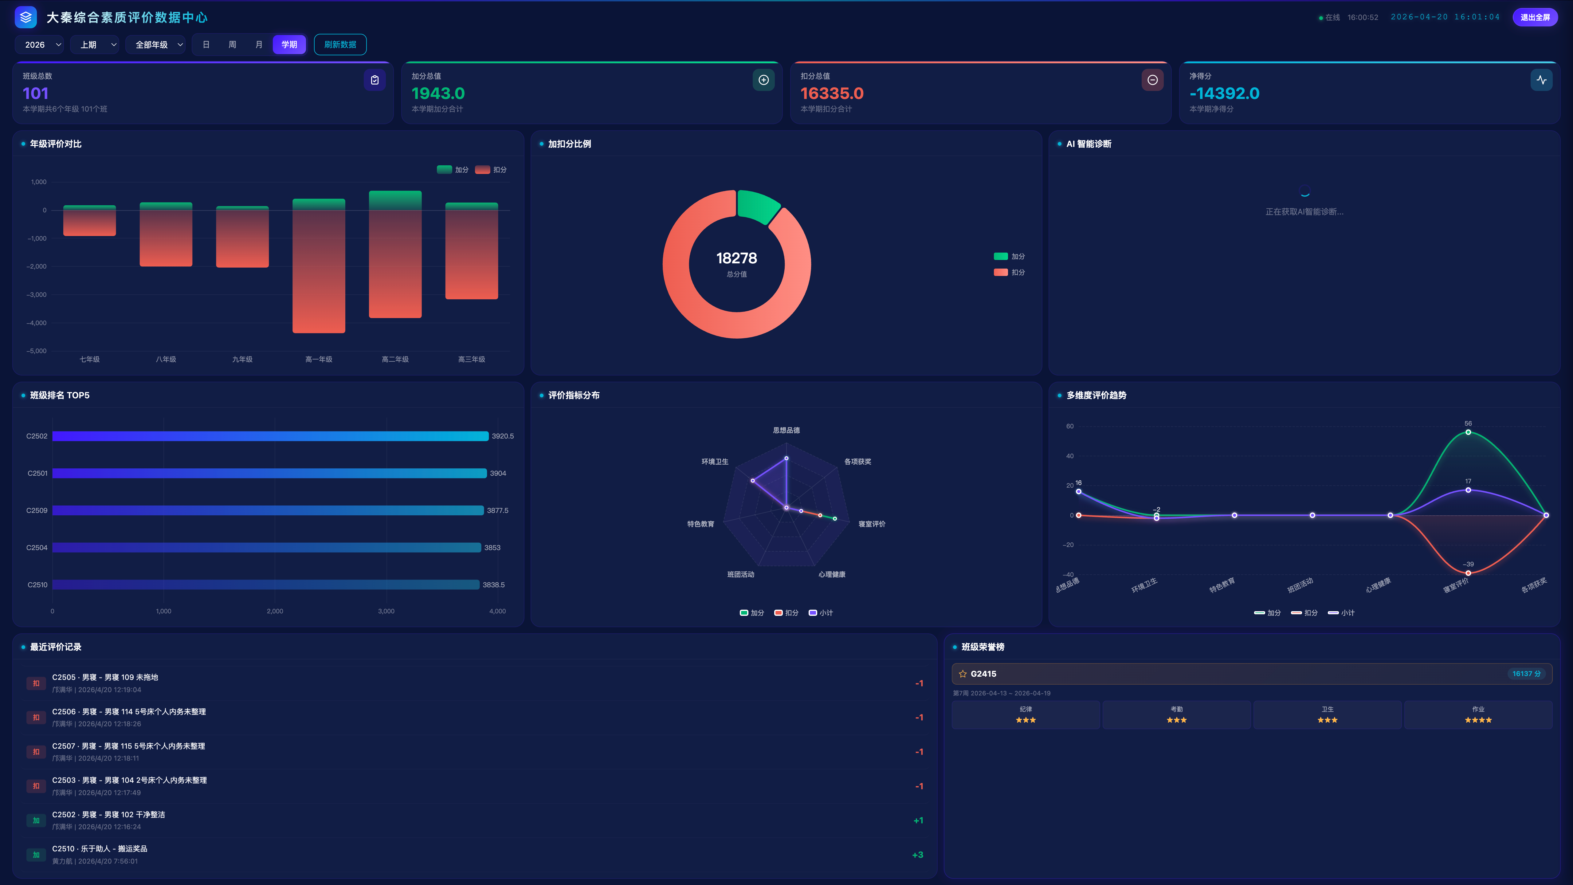Click the stacked-layers app logo icon
This screenshot has width=1573, height=885.
click(25, 17)
